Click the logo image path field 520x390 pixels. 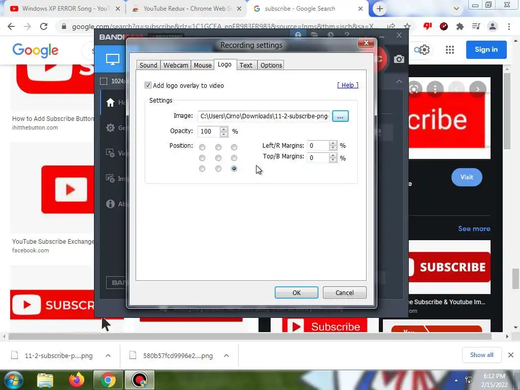[264, 116]
